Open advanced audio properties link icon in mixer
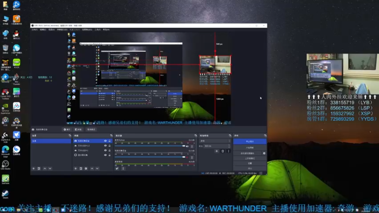 [117, 169]
